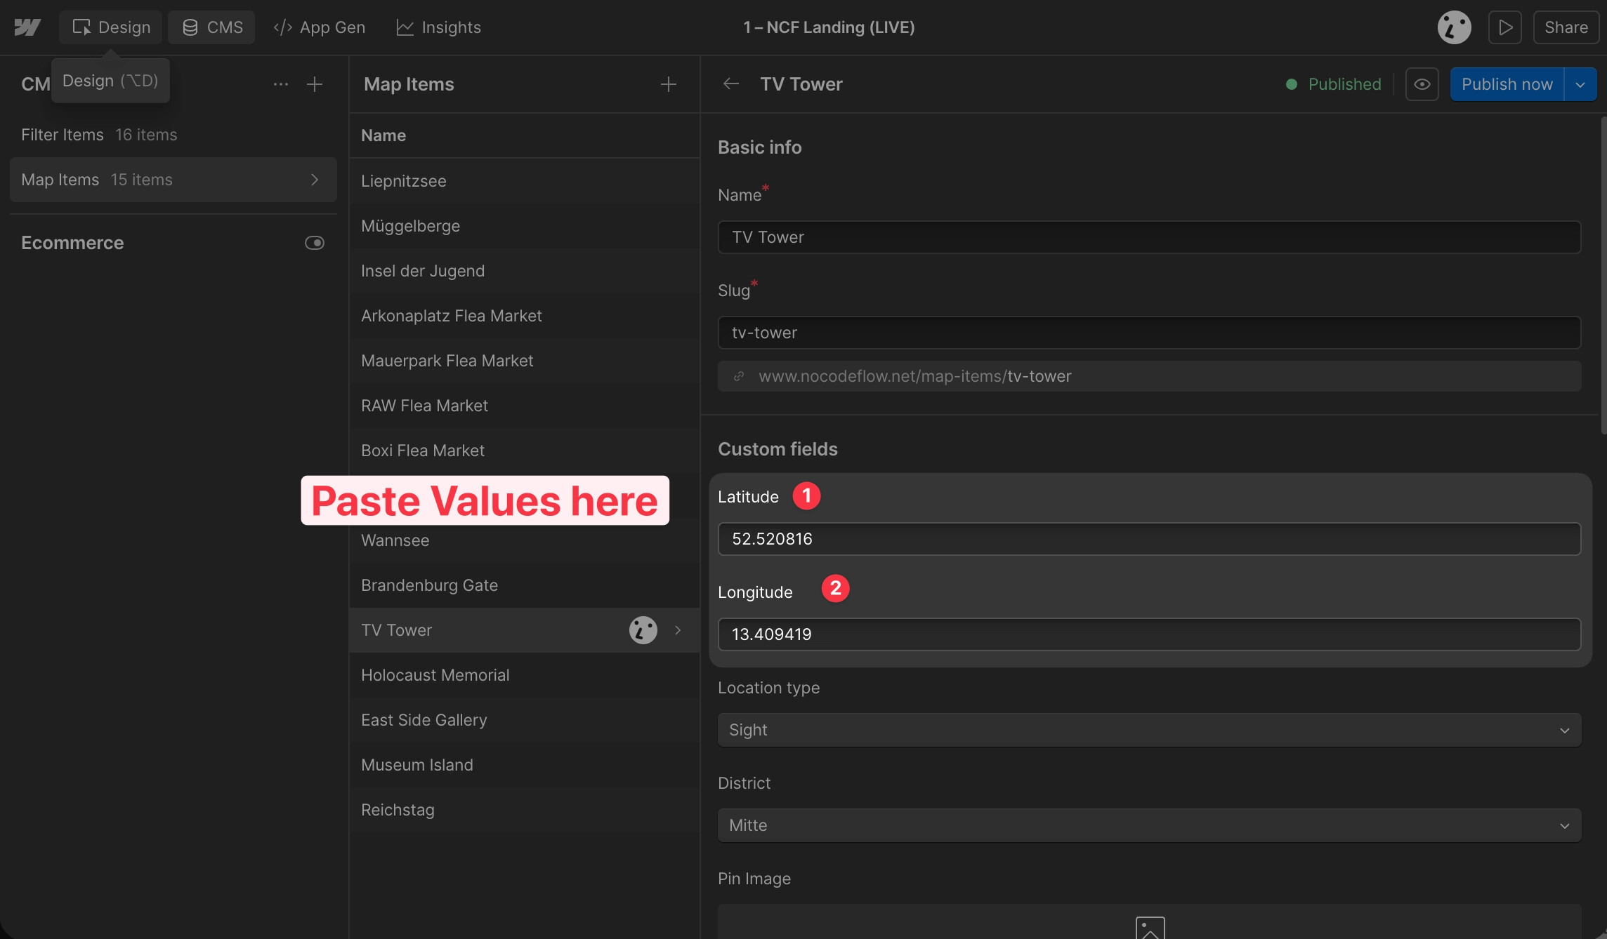Select the Mauerpark Flea Market item

[x=524, y=361]
